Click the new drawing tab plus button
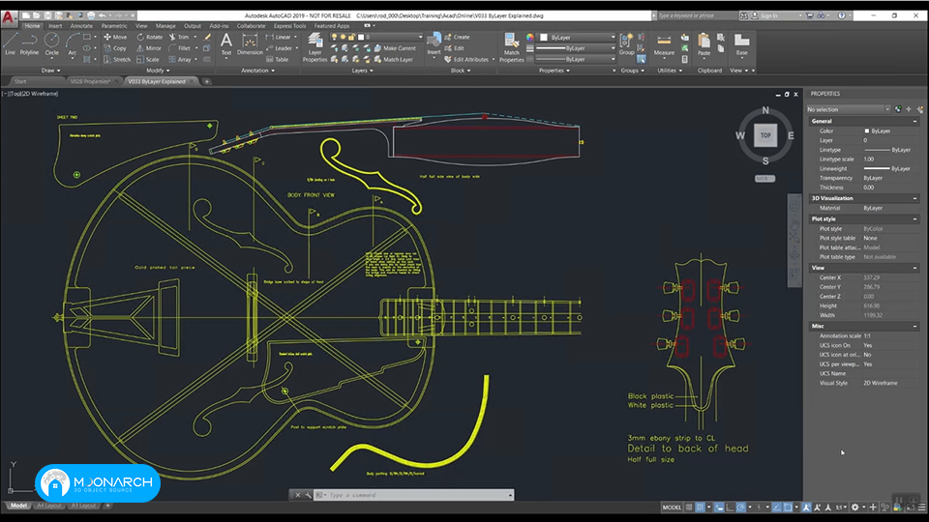Image resolution: width=929 pixels, height=522 pixels. [x=207, y=81]
